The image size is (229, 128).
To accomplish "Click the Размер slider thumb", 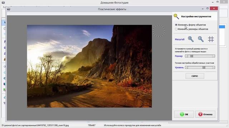I will tap(192, 56).
